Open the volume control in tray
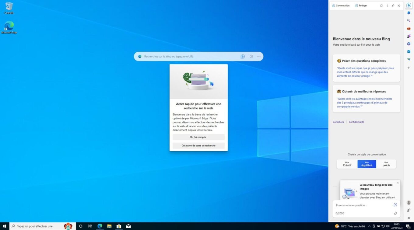The height and width of the screenshot is (230, 414). [388, 226]
